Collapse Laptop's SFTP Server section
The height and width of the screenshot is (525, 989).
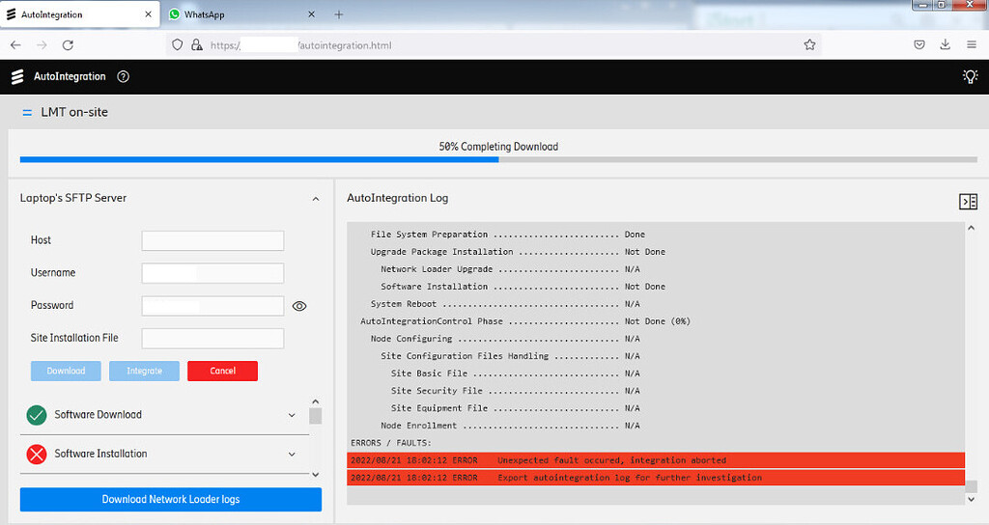315,199
